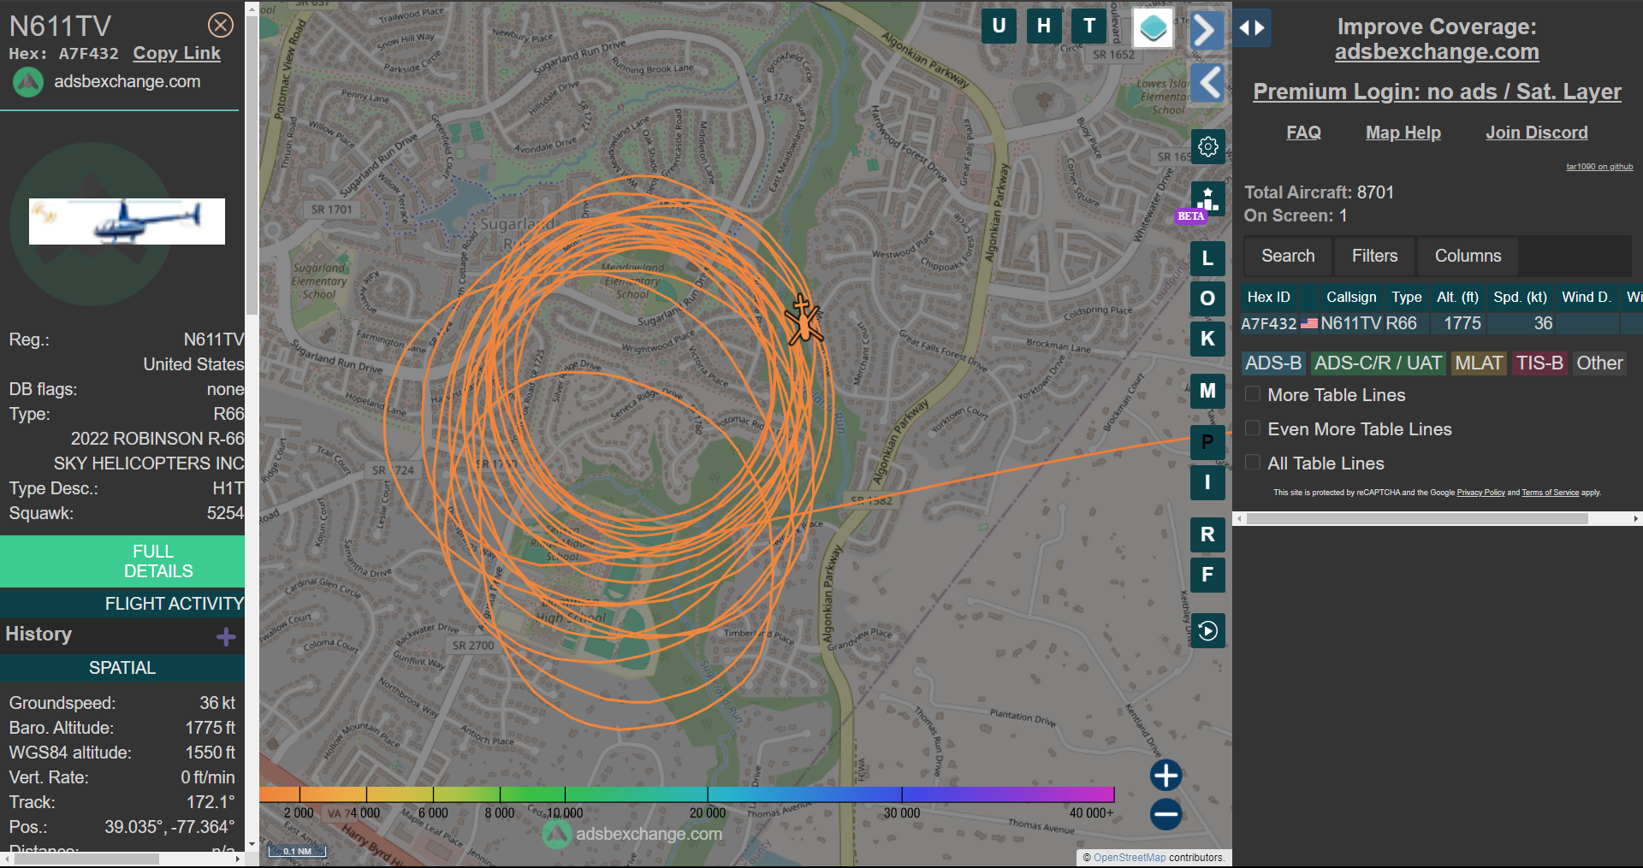The height and width of the screenshot is (868, 1643).
Task: Toggle the ADS-B source filter
Action: [x=1273, y=363]
